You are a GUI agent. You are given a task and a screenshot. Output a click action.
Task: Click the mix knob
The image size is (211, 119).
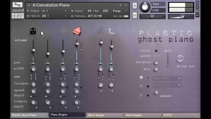tap(156, 69)
